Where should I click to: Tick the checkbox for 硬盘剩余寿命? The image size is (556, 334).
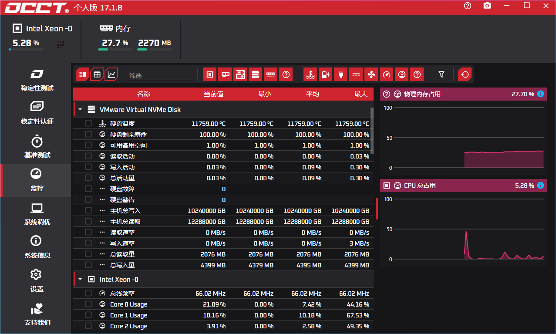click(88, 134)
